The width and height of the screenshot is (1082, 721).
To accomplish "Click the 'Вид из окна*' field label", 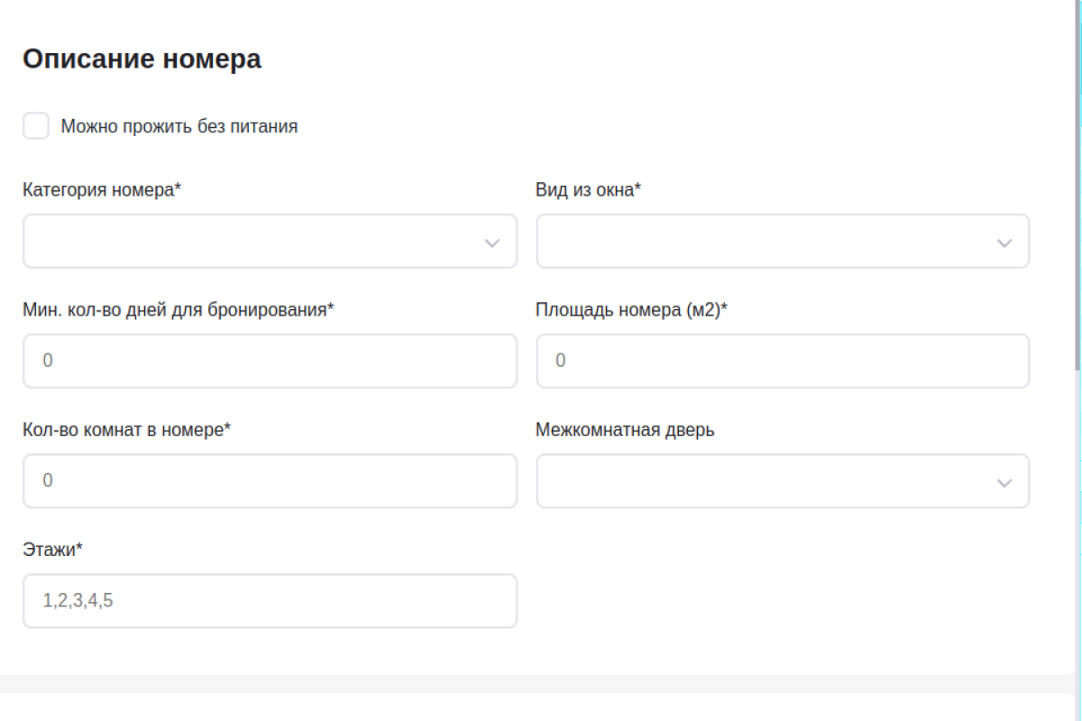I will point(588,190).
